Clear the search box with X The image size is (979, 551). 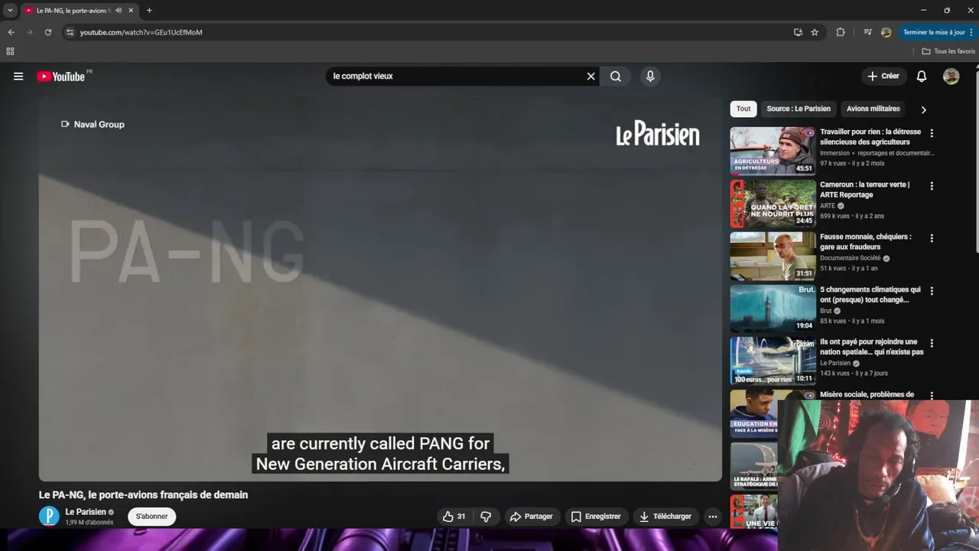coord(590,77)
